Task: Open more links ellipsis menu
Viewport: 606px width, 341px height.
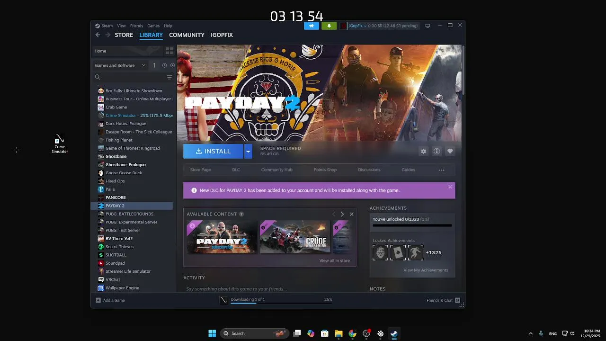Action: 441,170
